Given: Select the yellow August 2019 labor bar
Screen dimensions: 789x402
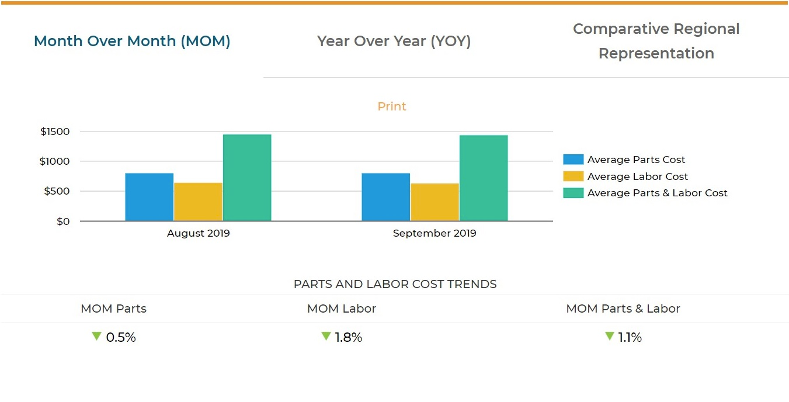Looking at the screenshot, I should click(198, 202).
